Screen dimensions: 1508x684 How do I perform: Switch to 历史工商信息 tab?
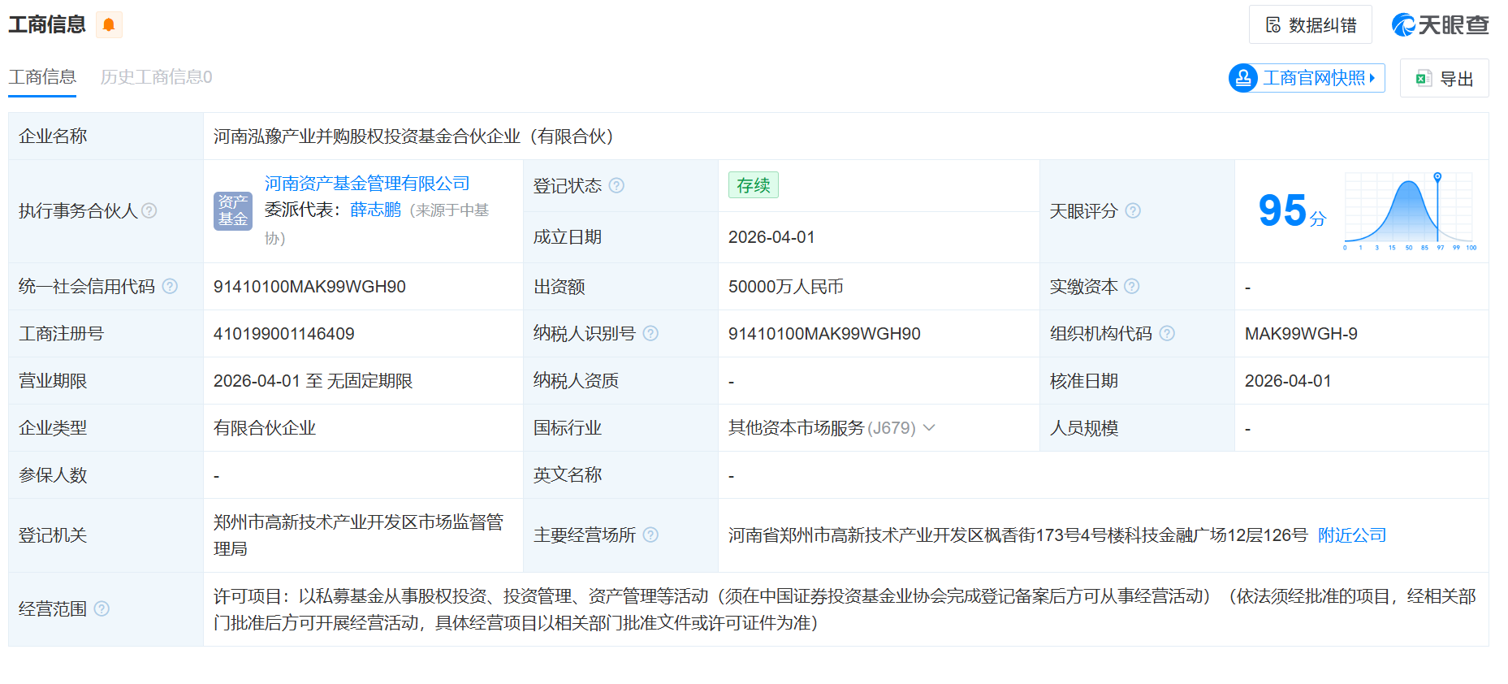click(x=156, y=77)
